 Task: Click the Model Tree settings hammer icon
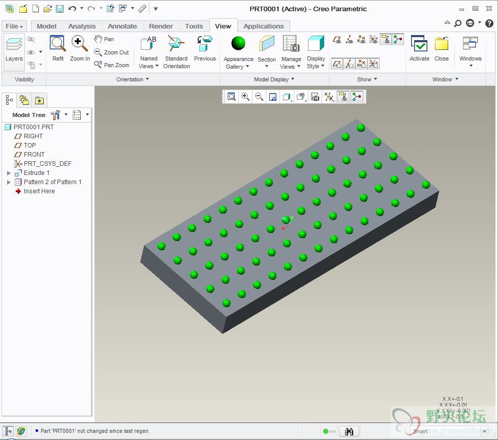[55, 115]
